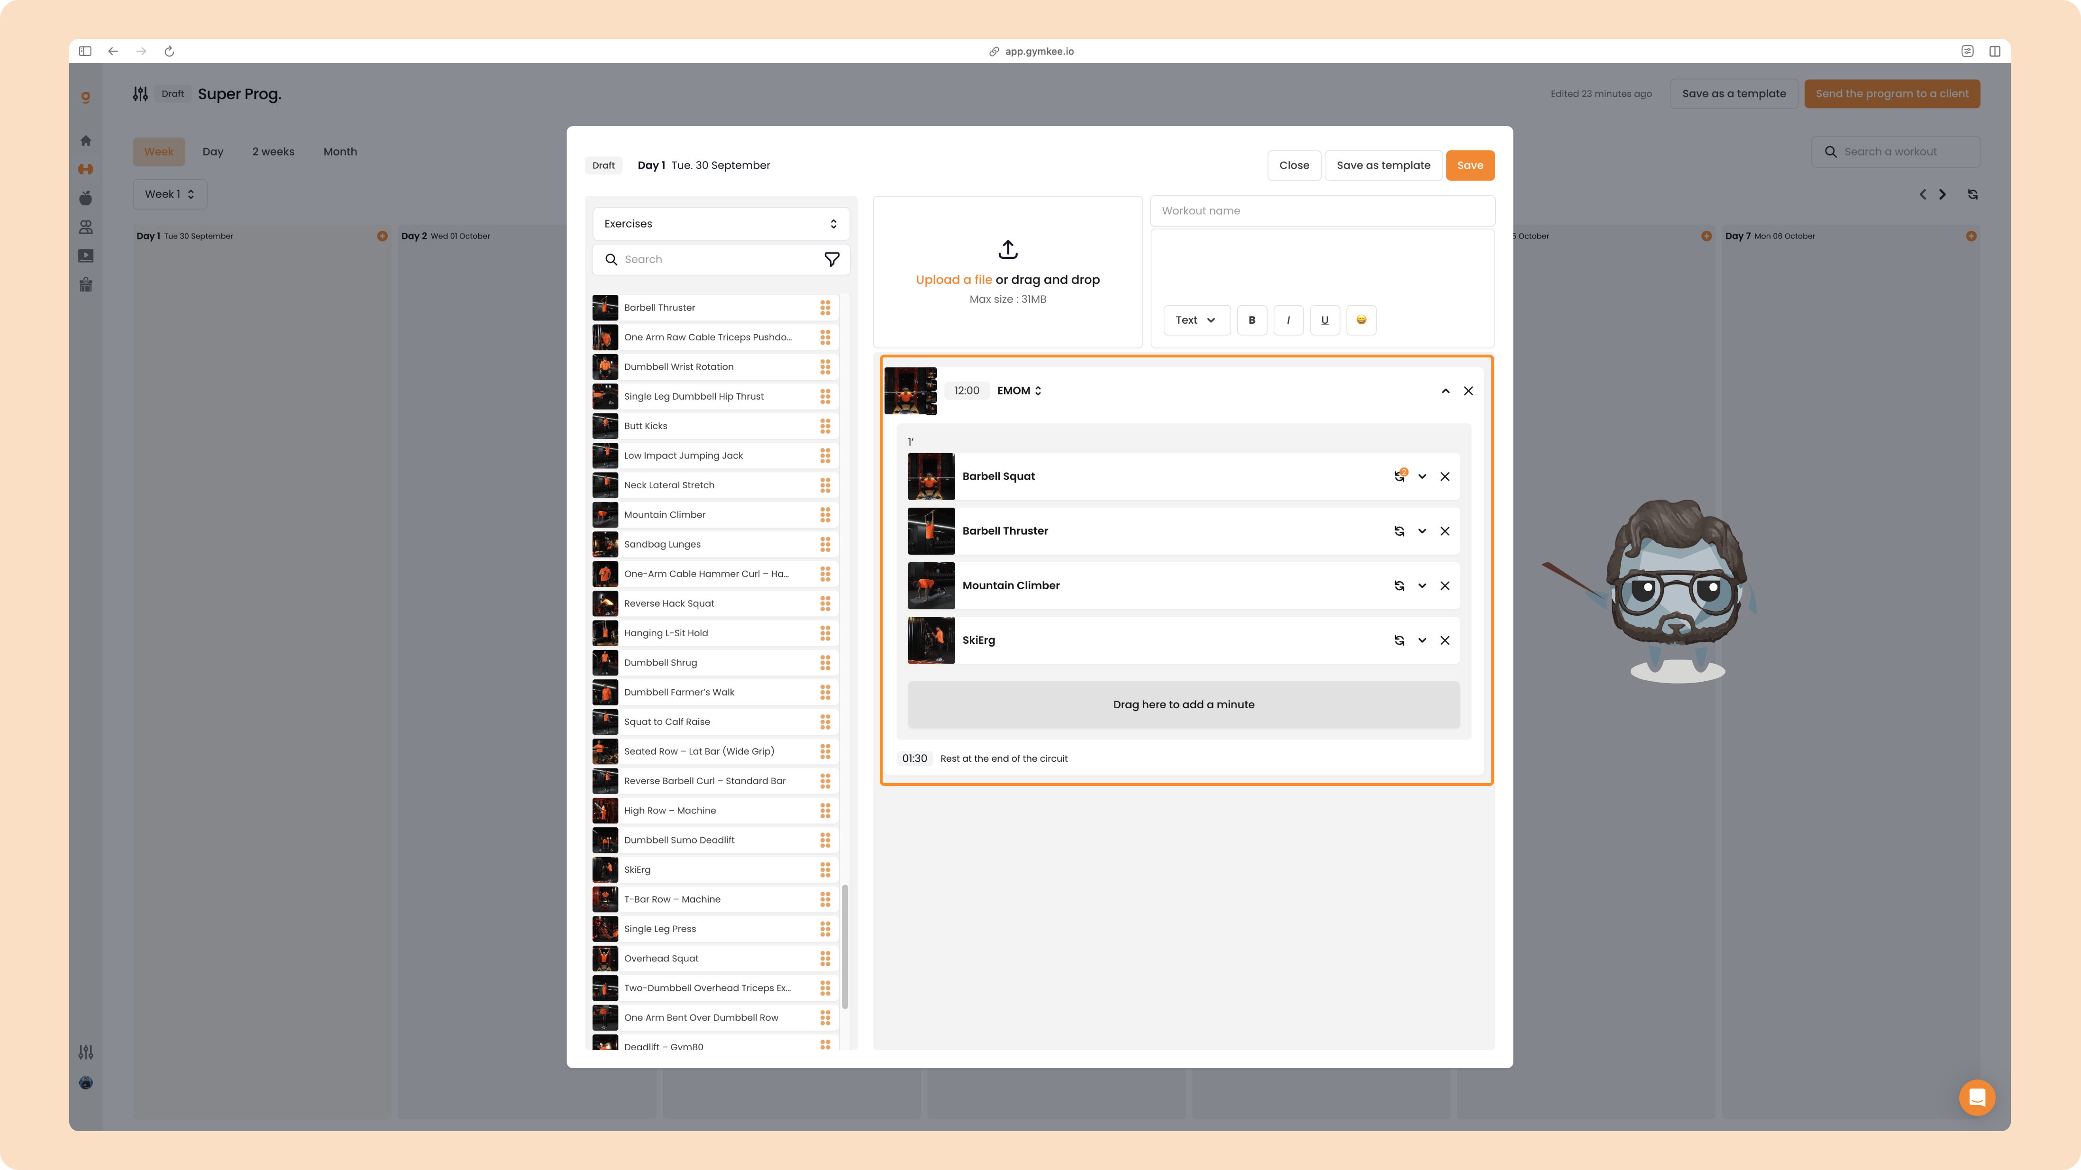Click the upload arrow icon
This screenshot has width=2081, height=1170.
click(x=1007, y=249)
